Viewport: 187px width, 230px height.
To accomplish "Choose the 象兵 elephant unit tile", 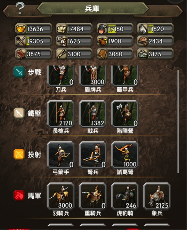I will point(157,196).
